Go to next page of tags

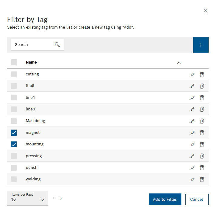61,198
